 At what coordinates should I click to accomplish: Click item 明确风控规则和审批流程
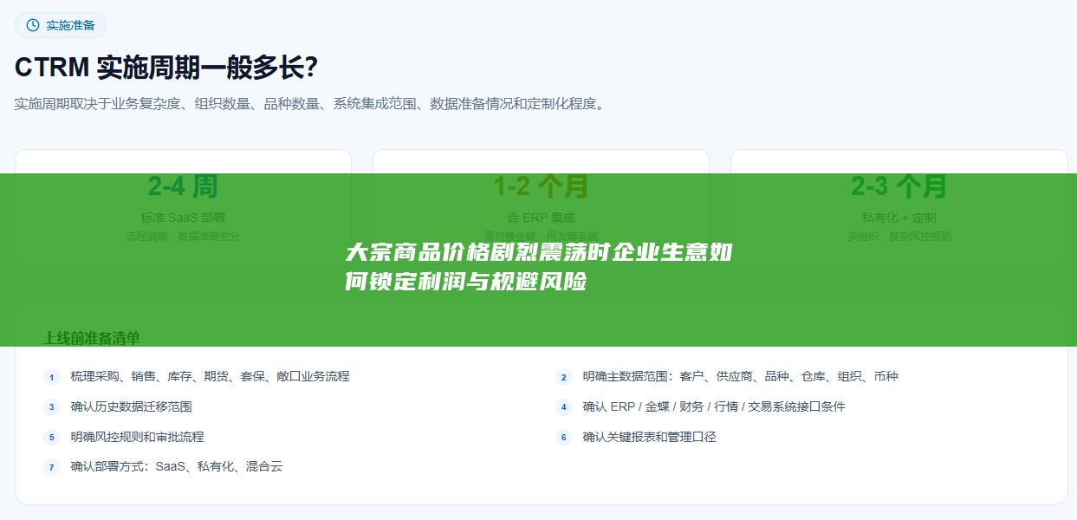coord(138,437)
